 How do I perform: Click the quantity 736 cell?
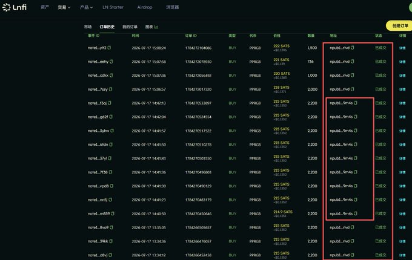(310, 62)
